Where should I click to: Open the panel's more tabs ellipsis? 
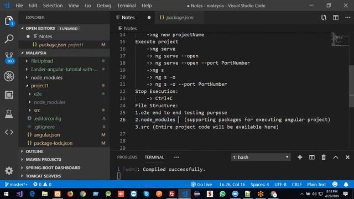[177, 157]
